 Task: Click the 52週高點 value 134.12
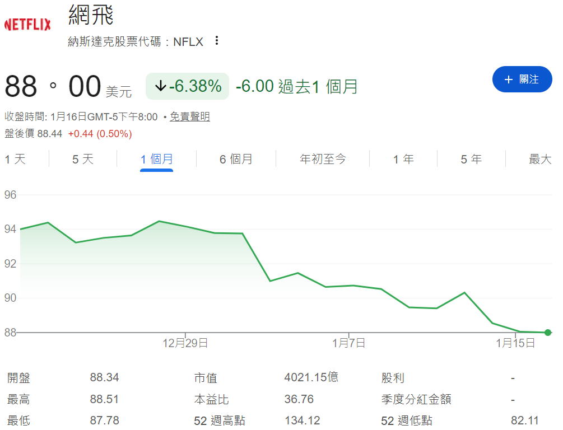pyautogui.click(x=303, y=420)
